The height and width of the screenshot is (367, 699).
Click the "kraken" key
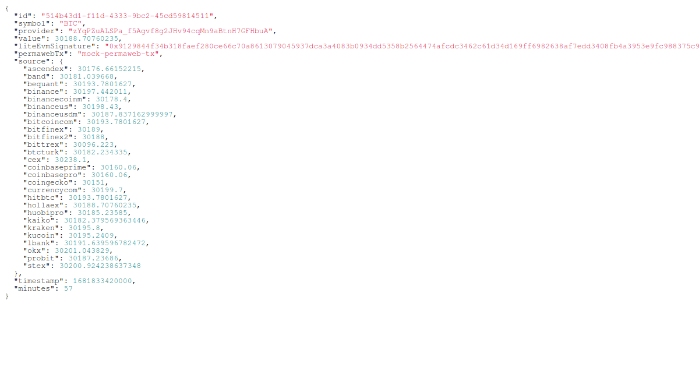41,228
